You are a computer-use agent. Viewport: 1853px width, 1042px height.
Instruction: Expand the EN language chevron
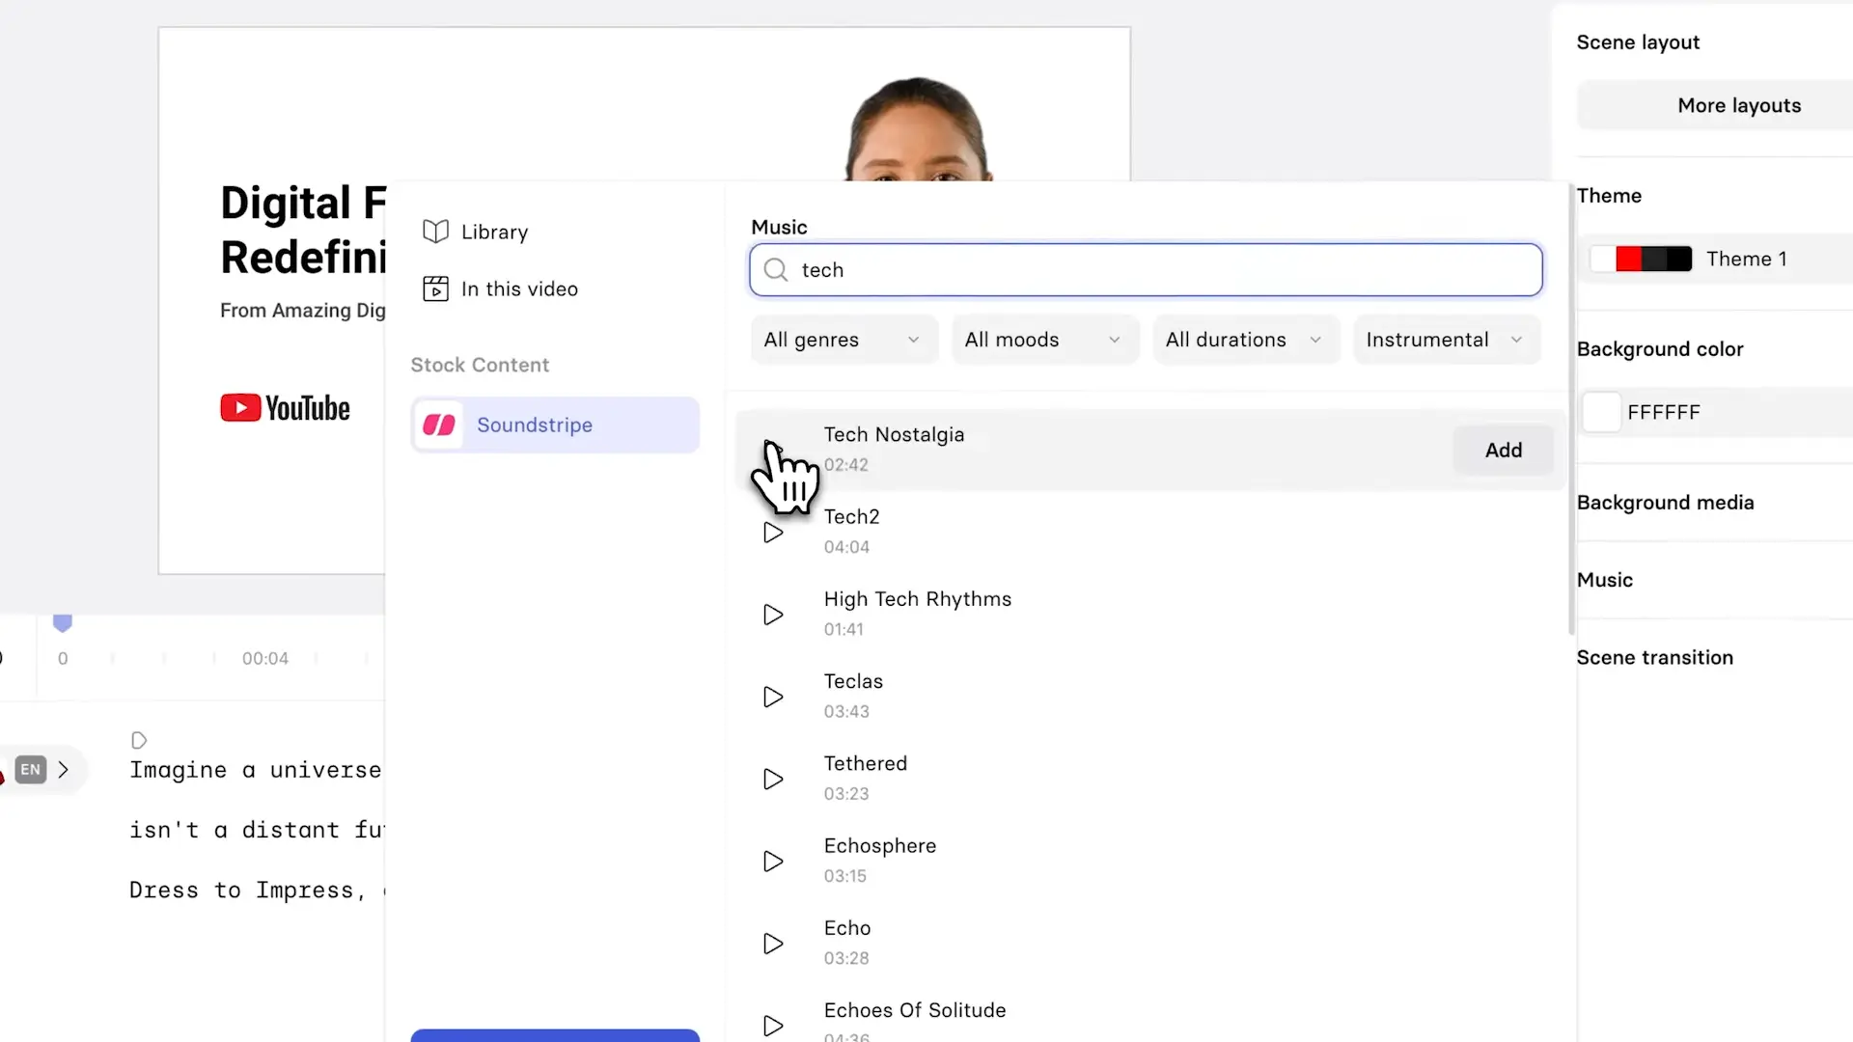pos(64,770)
